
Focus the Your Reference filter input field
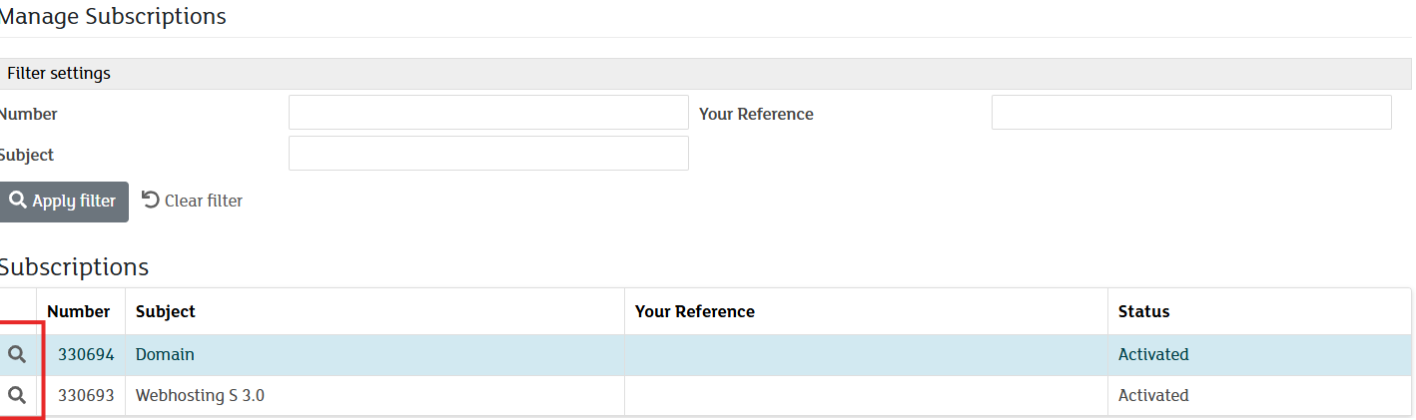click(x=1190, y=113)
